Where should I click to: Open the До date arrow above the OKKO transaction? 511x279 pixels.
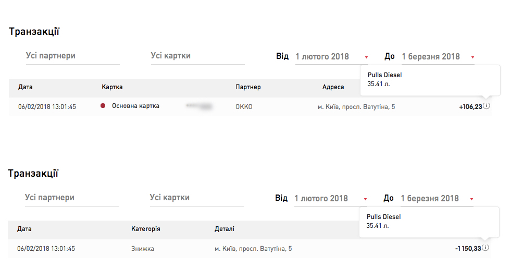(472, 57)
